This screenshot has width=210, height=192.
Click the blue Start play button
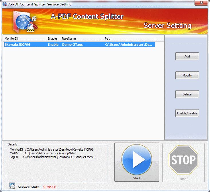[137, 162]
